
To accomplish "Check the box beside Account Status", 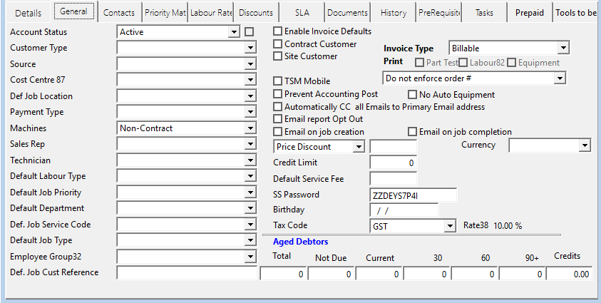I will coord(249,31).
